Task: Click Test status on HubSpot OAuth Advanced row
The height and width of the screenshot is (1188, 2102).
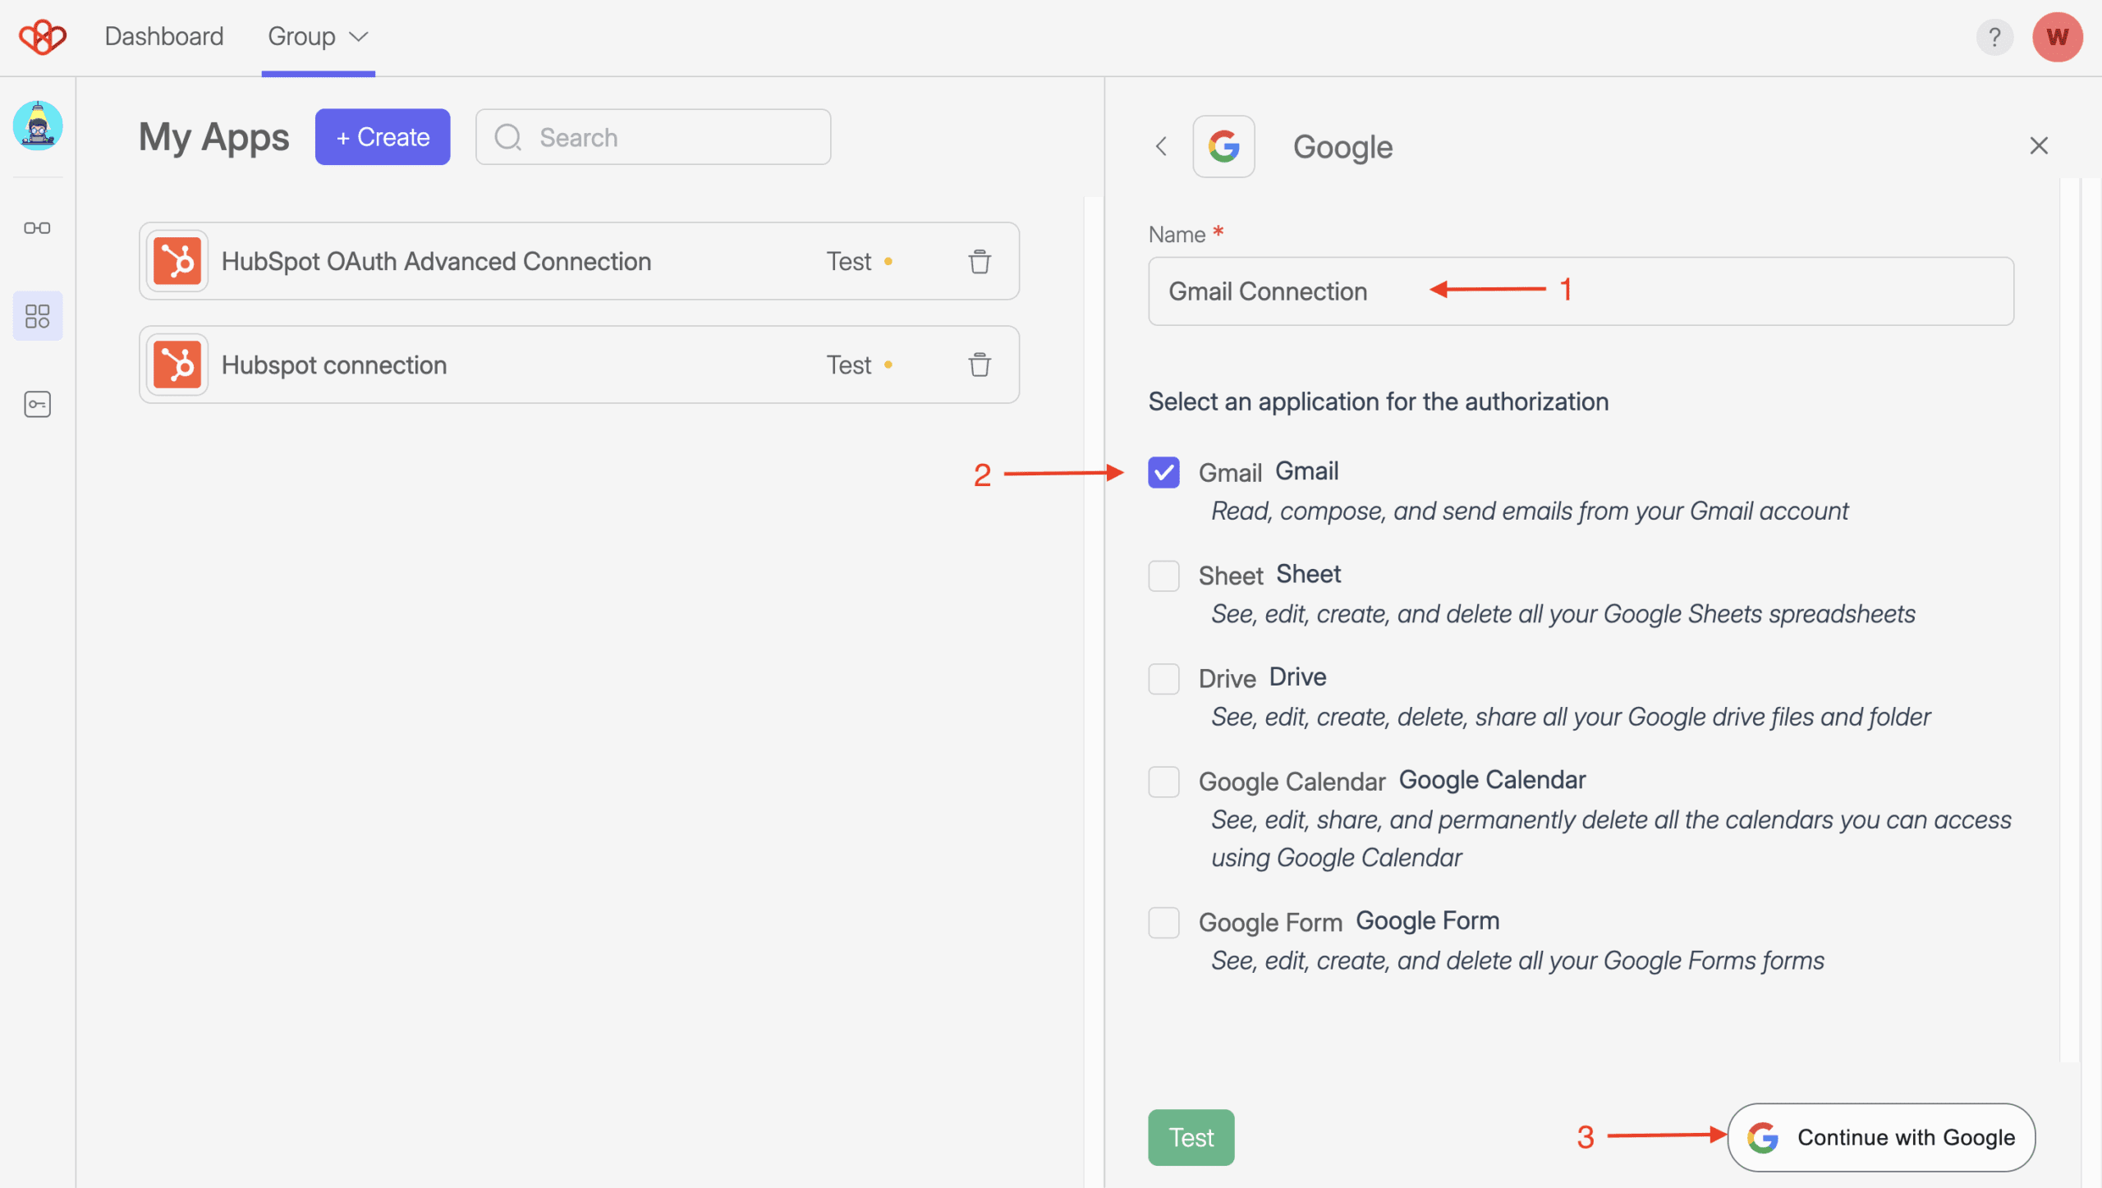Action: coord(859,261)
